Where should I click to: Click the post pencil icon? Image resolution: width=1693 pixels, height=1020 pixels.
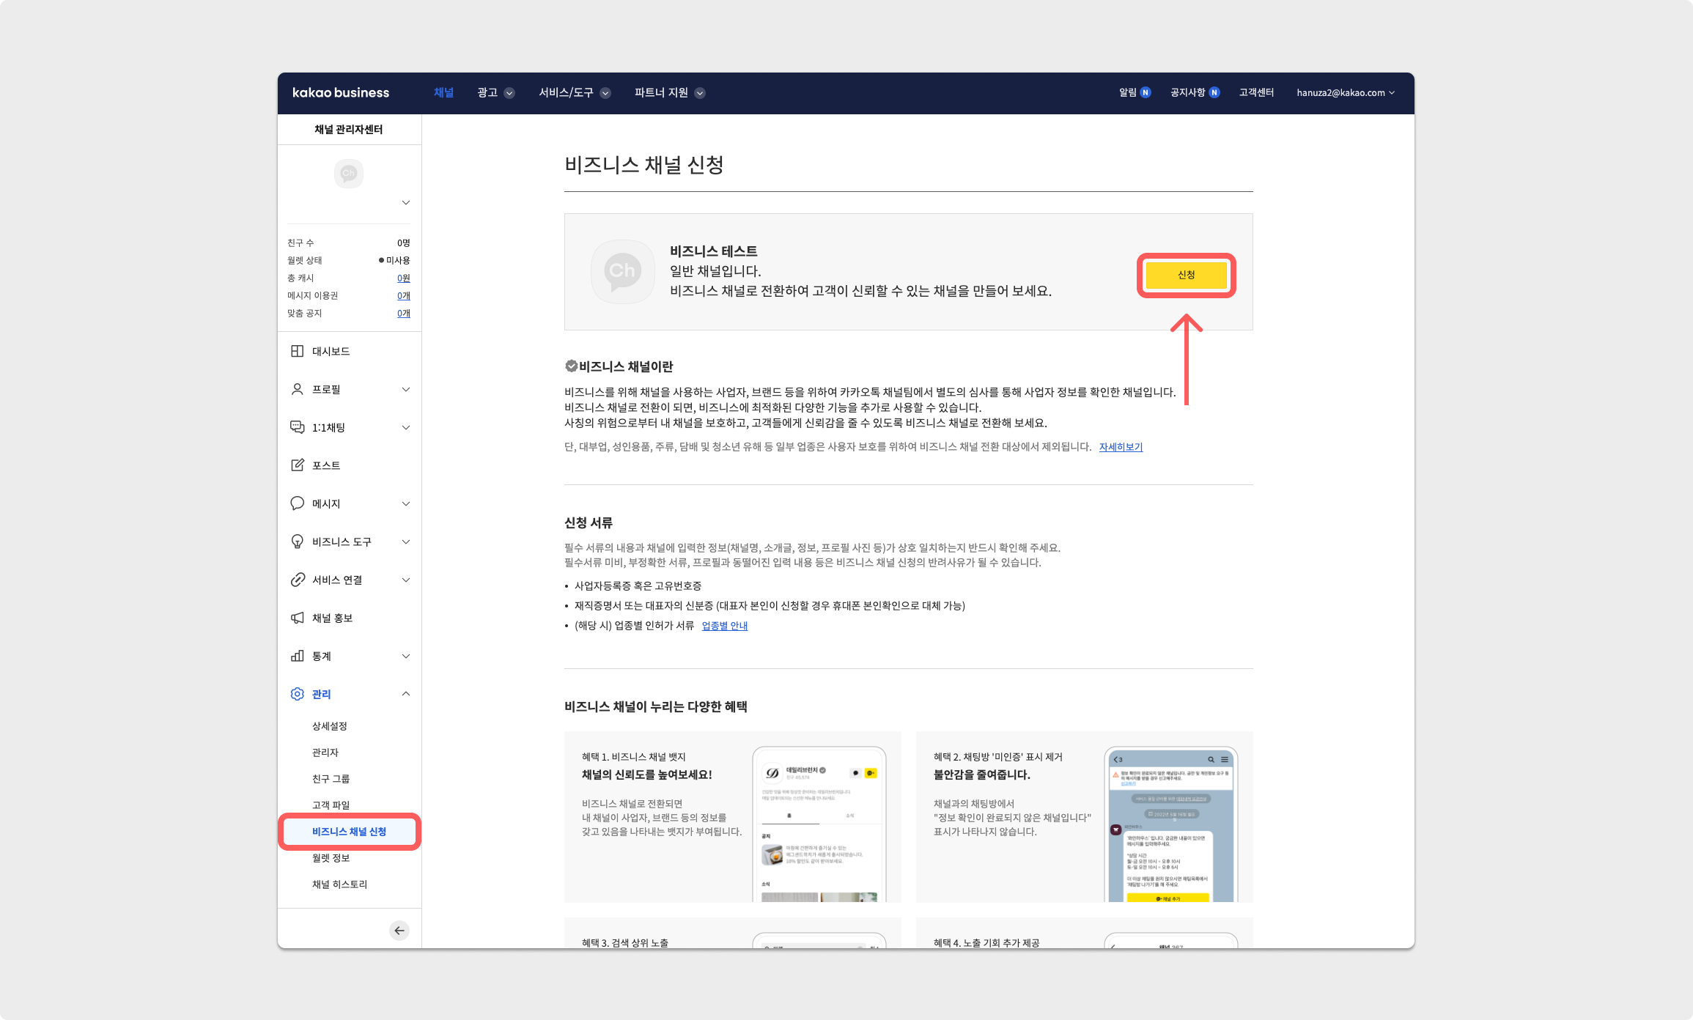pyautogui.click(x=297, y=465)
